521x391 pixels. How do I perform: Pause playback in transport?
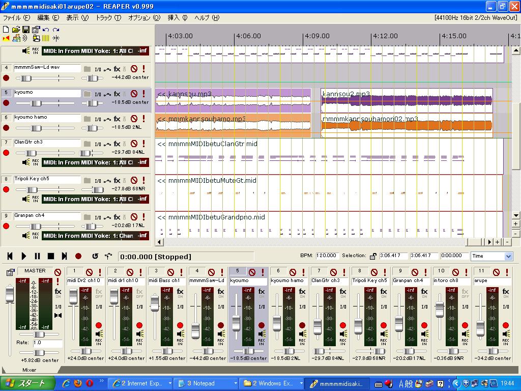click(37, 256)
